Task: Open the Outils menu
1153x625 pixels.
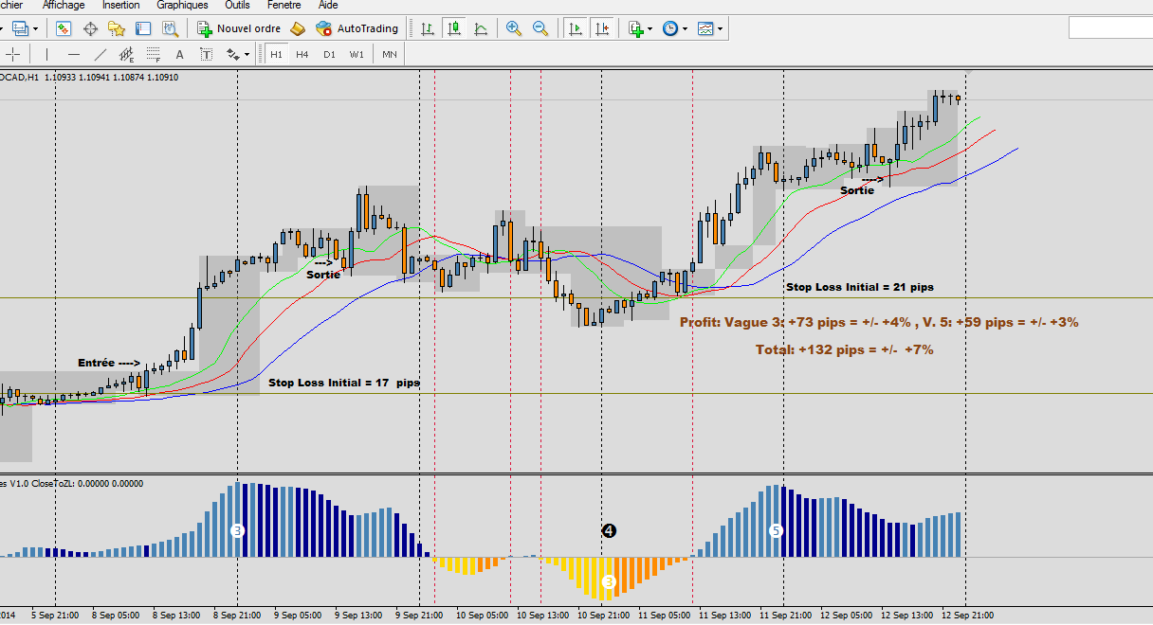Action: pos(237,5)
